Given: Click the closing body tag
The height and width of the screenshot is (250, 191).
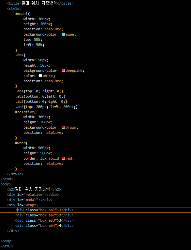Looking at the screenshot, I should tap(7, 241).
